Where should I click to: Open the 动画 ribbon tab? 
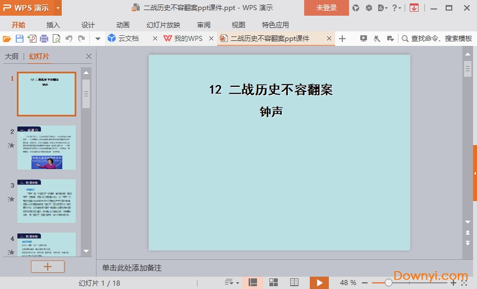click(123, 25)
